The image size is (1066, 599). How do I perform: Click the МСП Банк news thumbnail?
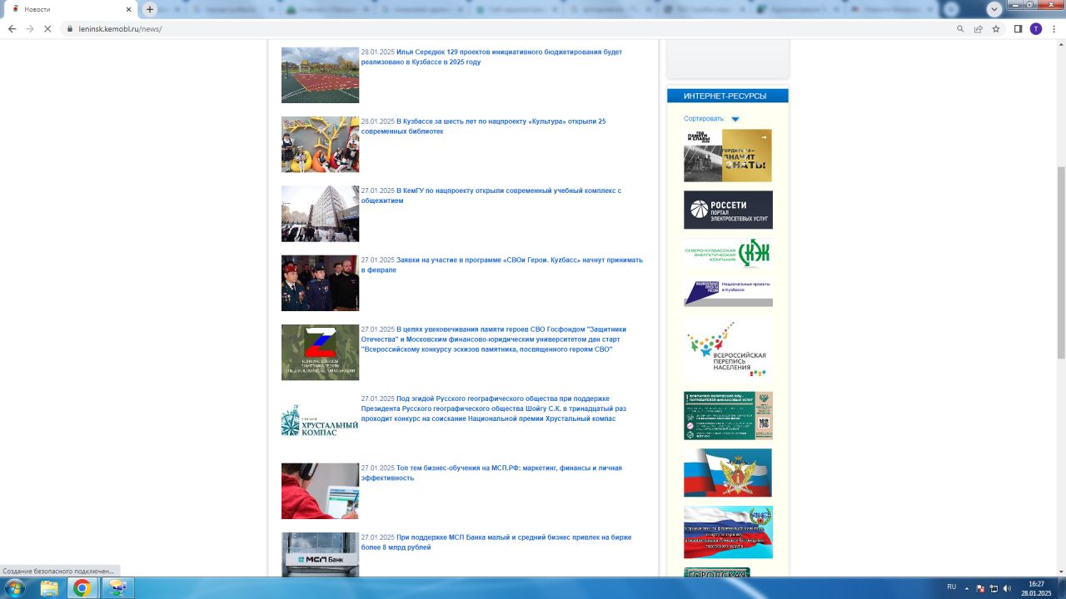(320, 554)
